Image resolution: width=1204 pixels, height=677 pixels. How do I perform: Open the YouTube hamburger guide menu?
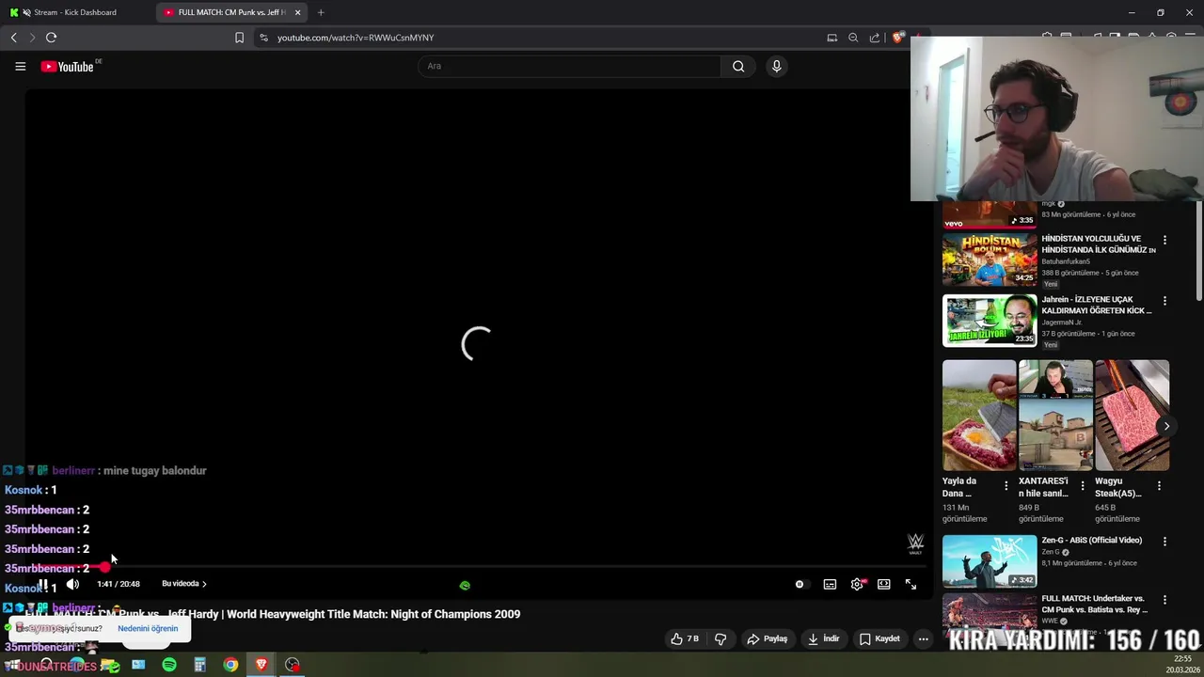tap(20, 66)
